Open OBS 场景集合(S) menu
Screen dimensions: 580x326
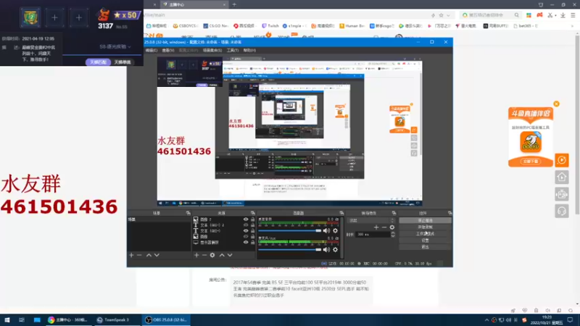pos(212,50)
